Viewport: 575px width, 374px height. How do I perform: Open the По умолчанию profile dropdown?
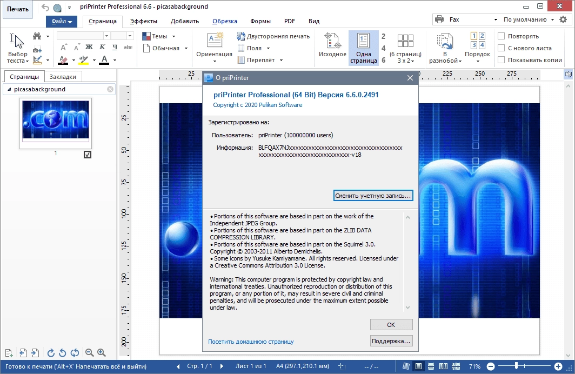pyautogui.click(x=552, y=20)
